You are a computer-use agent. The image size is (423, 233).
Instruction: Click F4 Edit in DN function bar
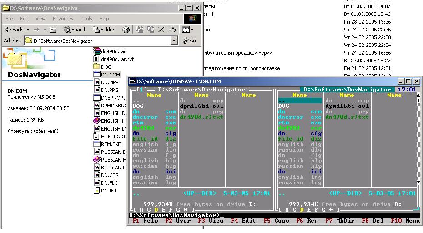[243, 221]
